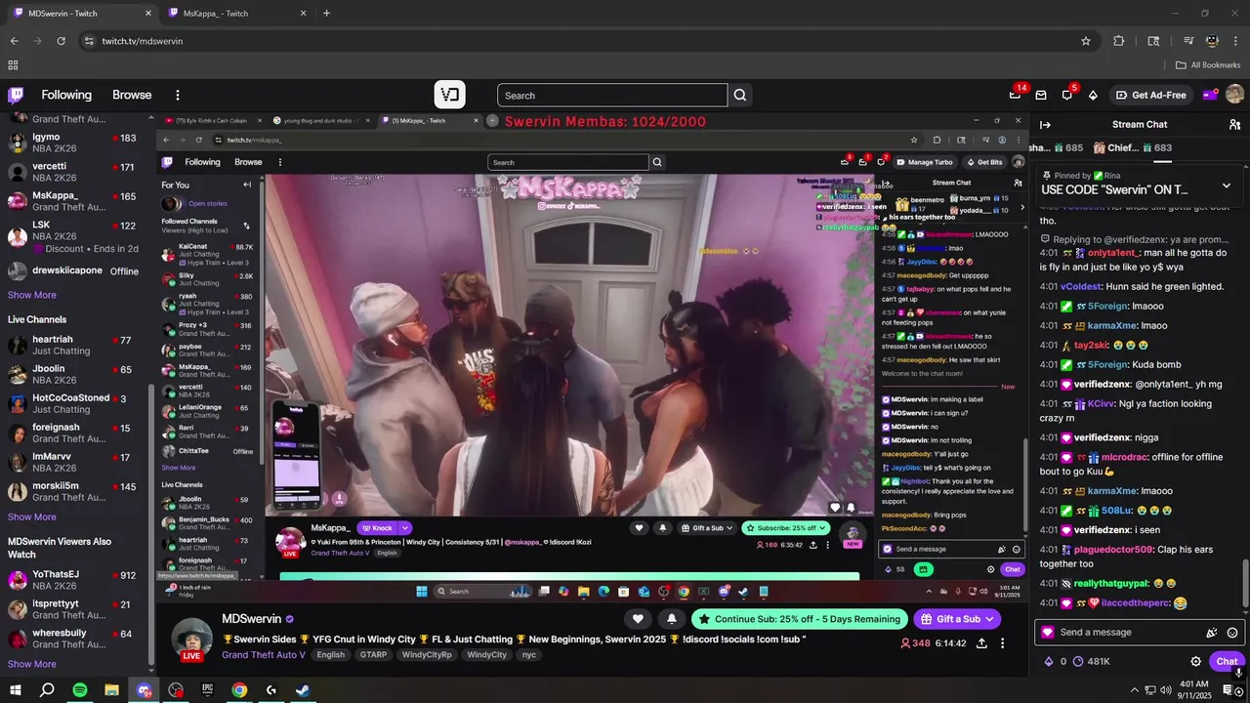Viewport: 1250px width, 703px height.
Task: Share the MDSwervin stream with share icon
Action: 980,643
